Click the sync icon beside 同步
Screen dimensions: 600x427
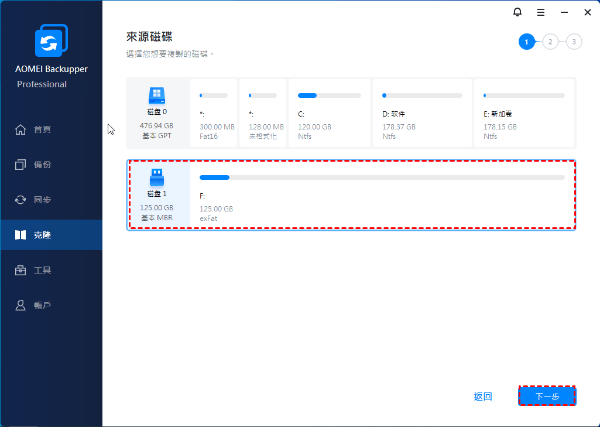(x=20, y=200)
